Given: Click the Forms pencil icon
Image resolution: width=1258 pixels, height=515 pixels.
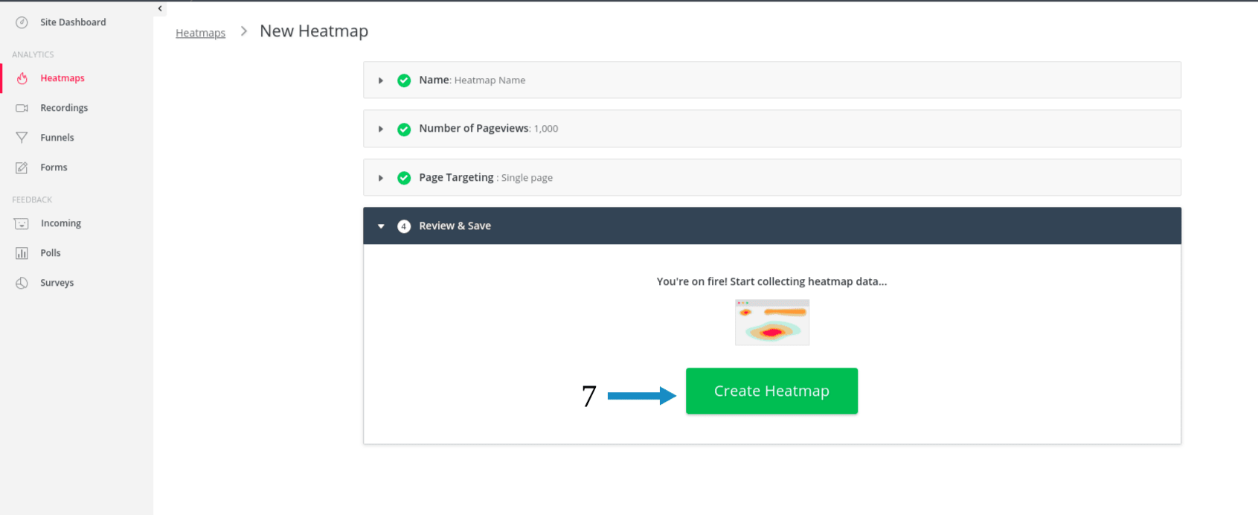Looking at the screenshot, I should [22, 167].
